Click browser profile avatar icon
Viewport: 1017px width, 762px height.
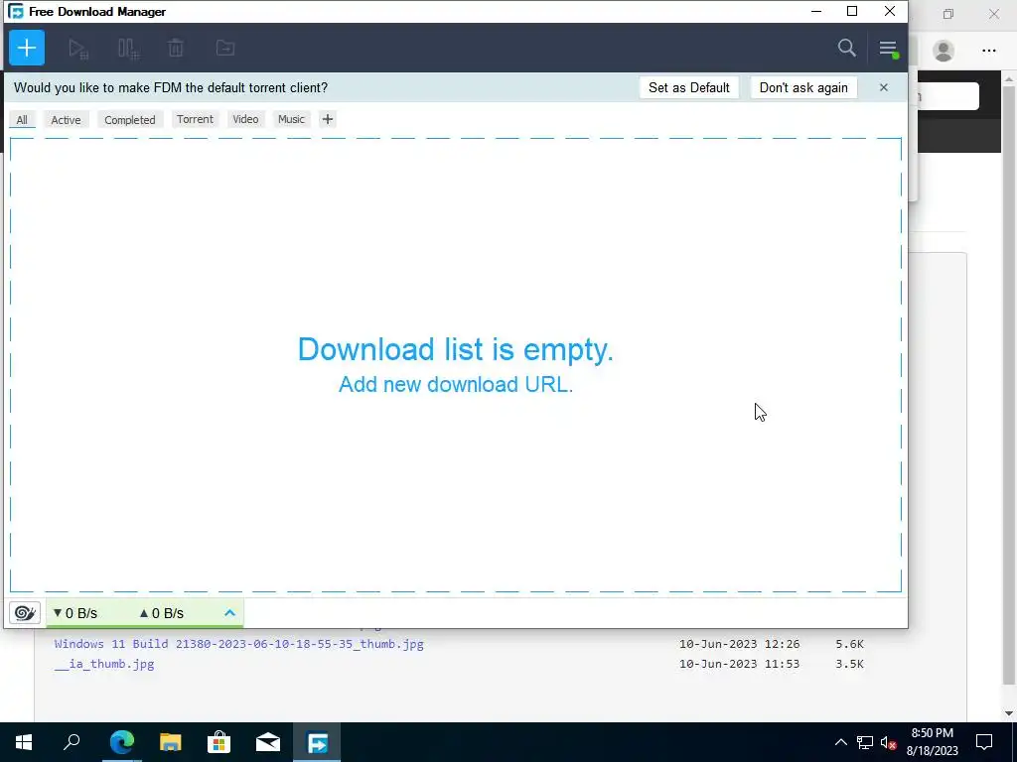[x=944, y=51]
